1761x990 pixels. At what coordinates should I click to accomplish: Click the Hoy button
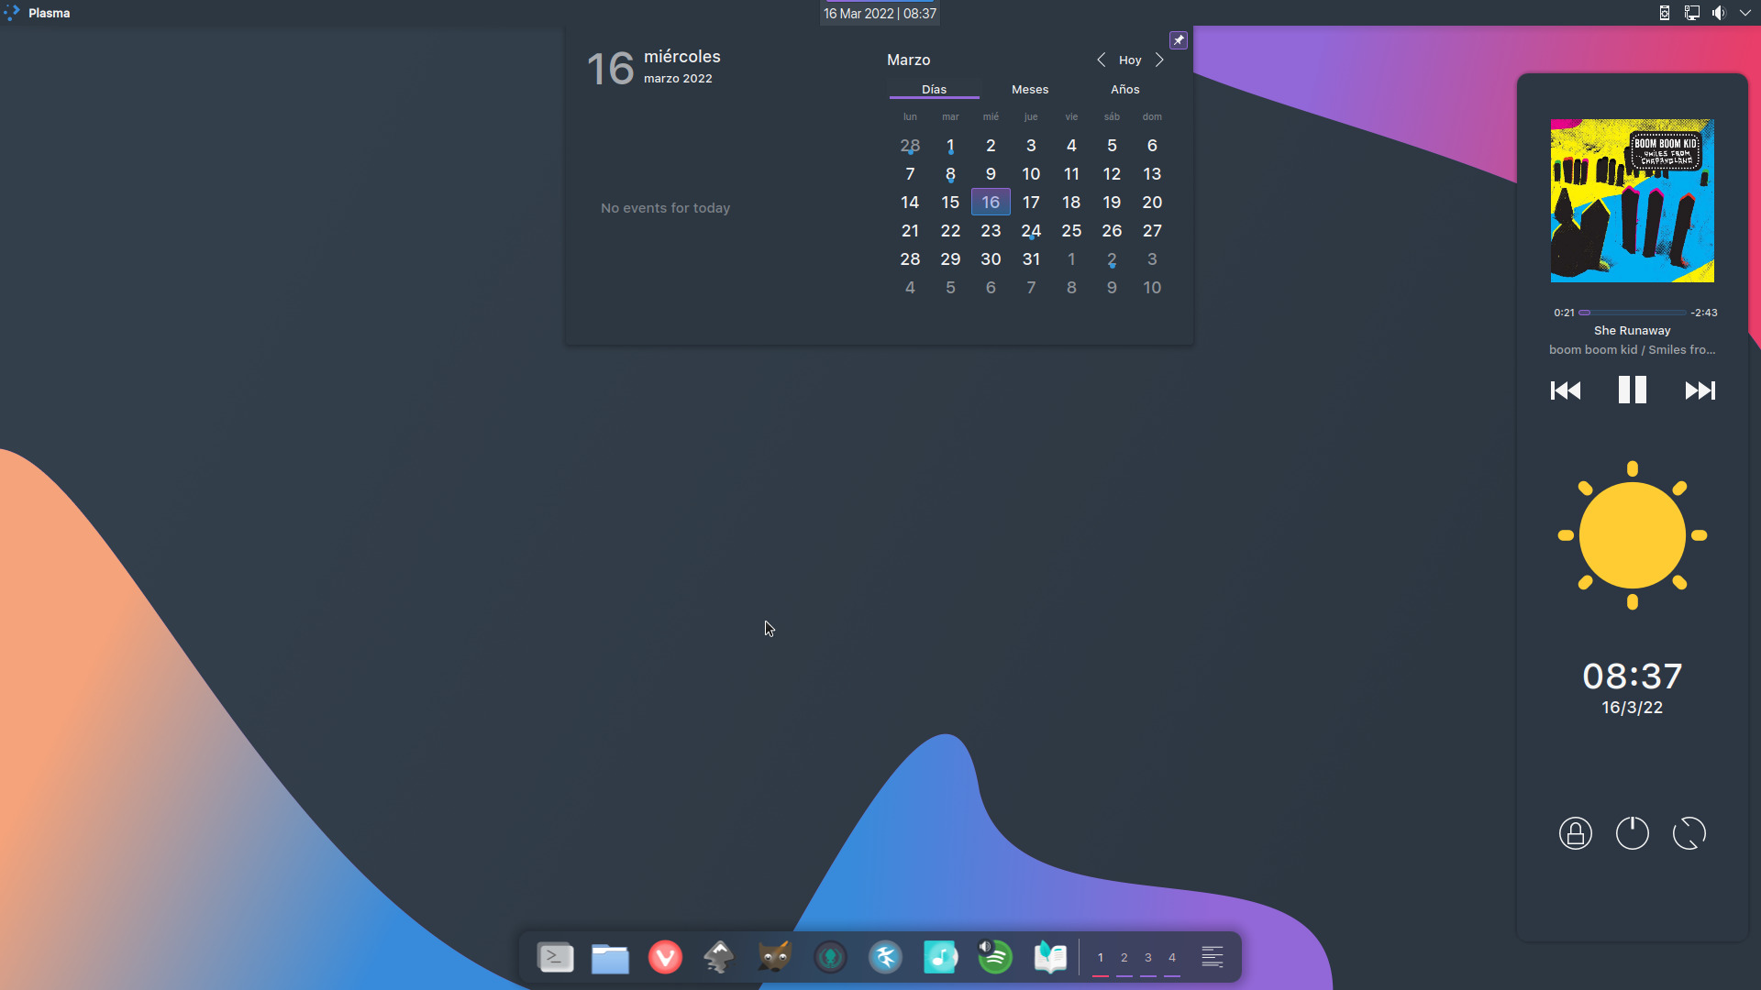pos(1130,60)
